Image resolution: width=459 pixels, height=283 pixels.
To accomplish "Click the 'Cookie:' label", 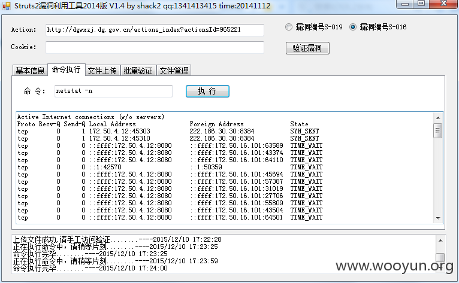I will [24, 47].
